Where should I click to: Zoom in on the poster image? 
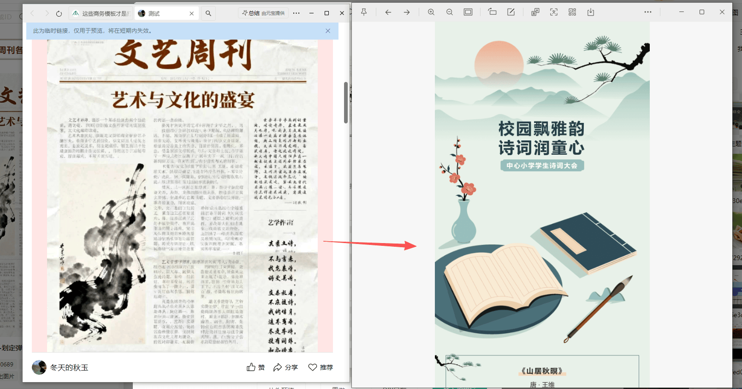[x=431, y=12]
